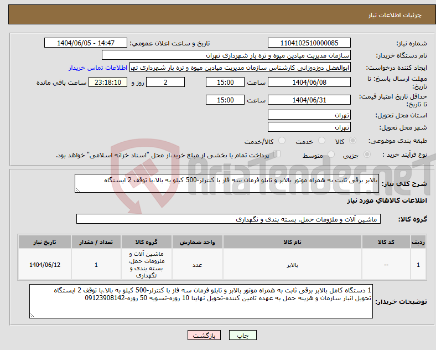Click the remaining days field showing 2
The height and width of the screenshot is (350, 436).
tap(165, 83)
